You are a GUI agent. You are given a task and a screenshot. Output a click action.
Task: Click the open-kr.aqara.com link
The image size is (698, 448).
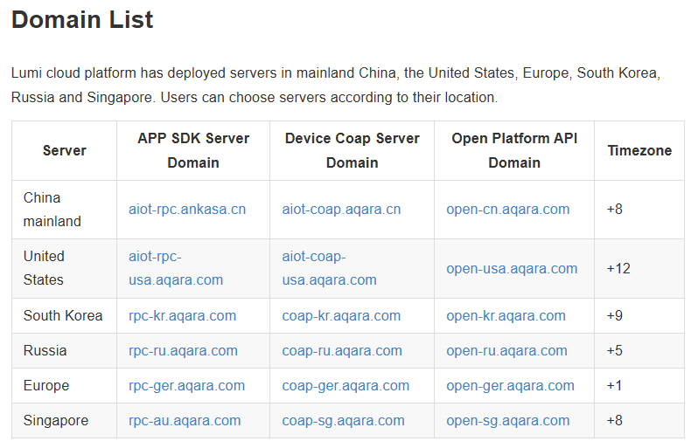click(x=506, y=316)
